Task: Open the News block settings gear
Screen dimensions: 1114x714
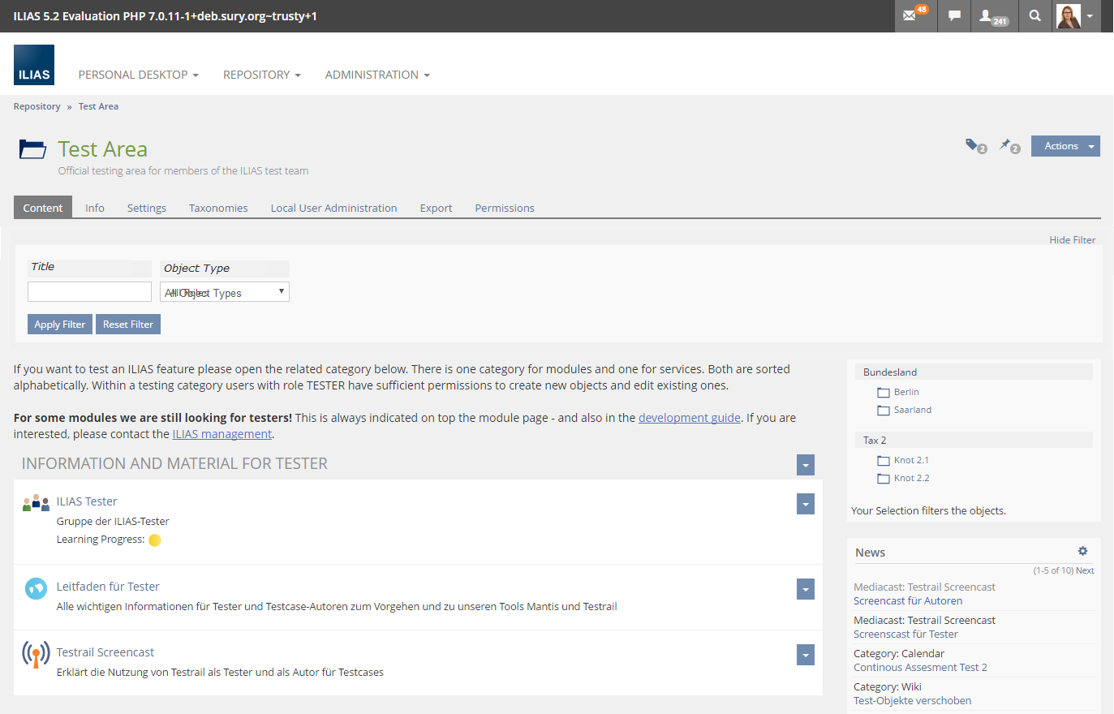Action: (1082, 551)
